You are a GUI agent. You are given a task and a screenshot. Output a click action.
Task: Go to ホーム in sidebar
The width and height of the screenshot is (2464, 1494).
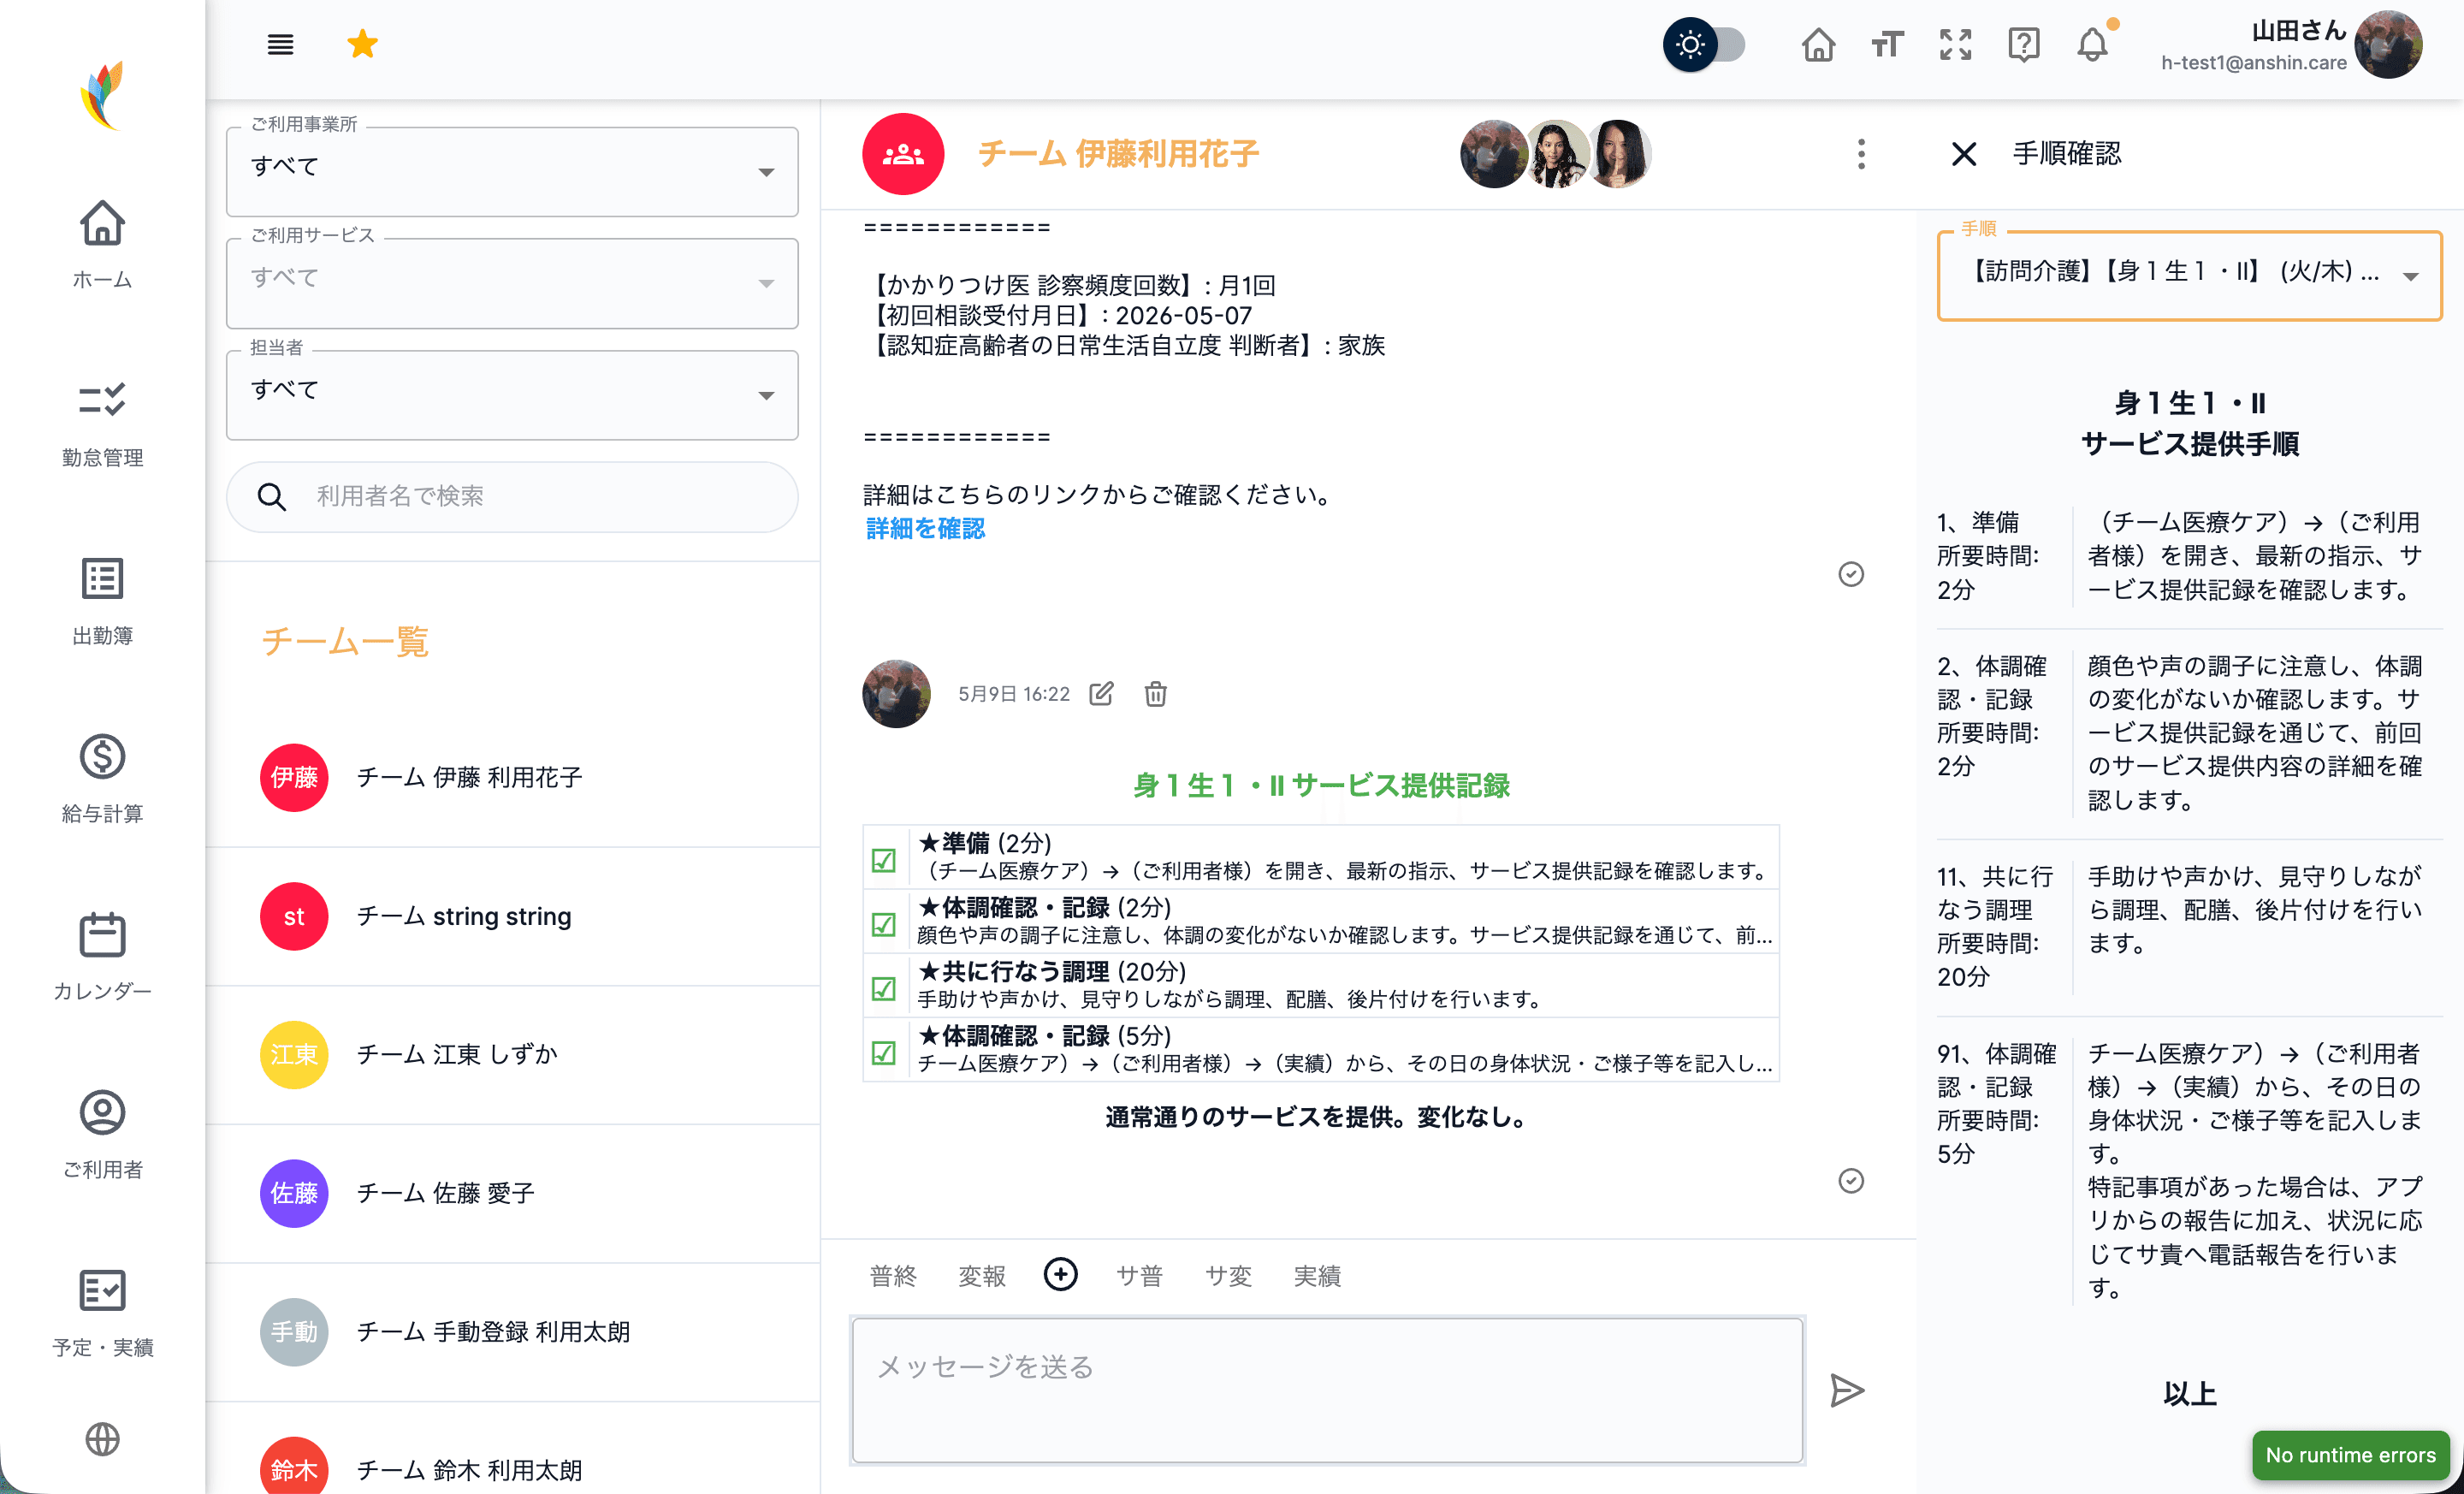point(102,245)
